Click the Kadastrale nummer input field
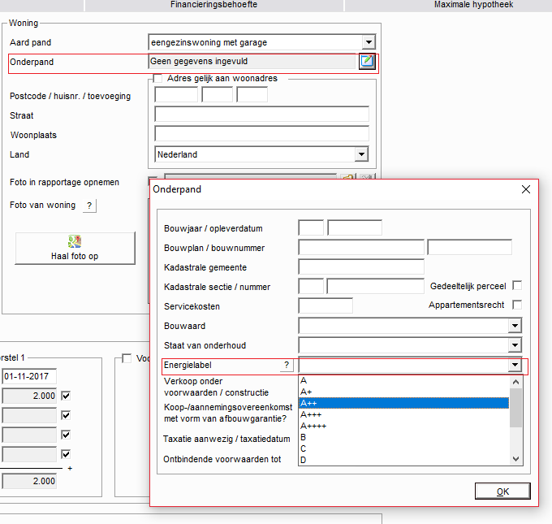Image resolution: width=552 pixels, height=524 pixels. tap(376, 286)
